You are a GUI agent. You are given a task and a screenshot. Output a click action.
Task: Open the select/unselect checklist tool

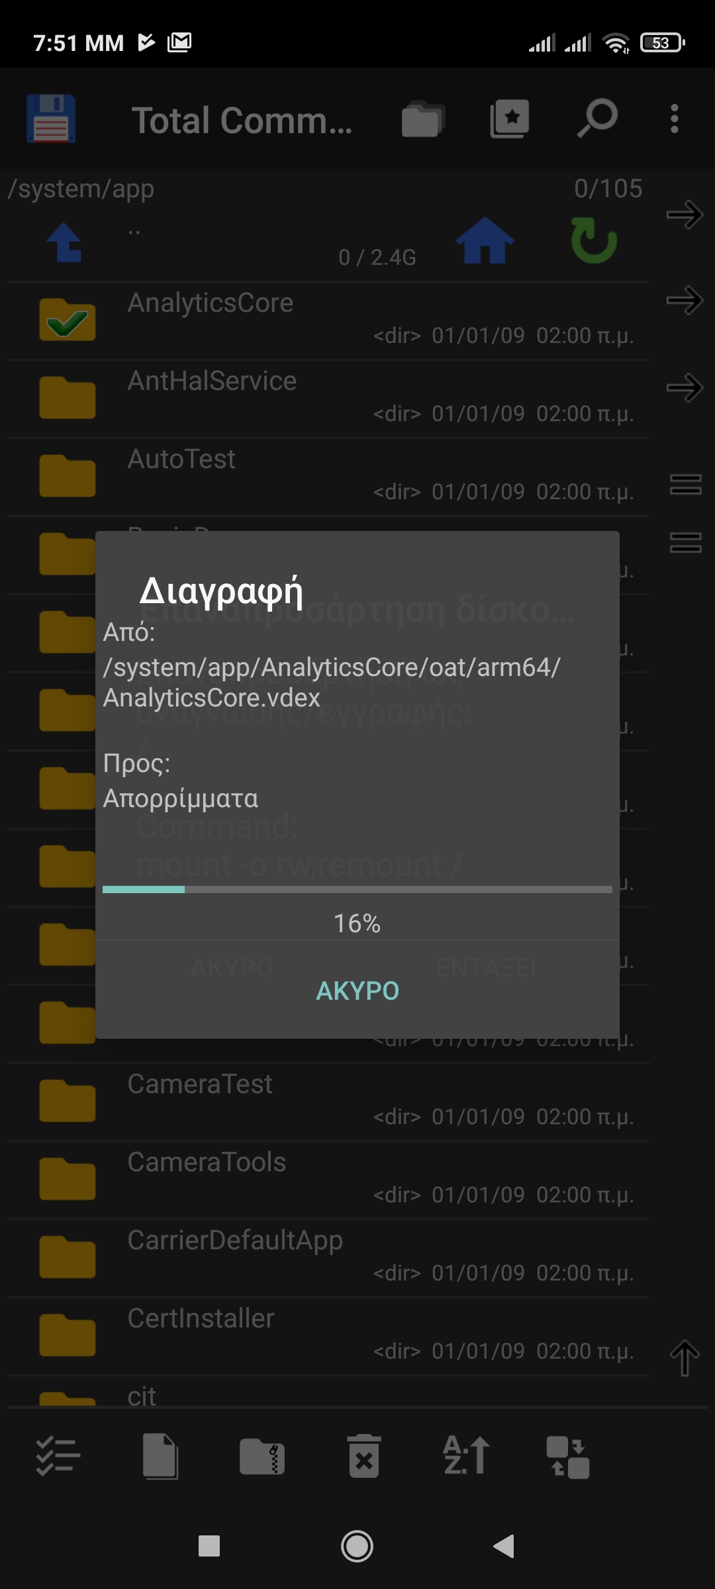tap(58, 1456)
